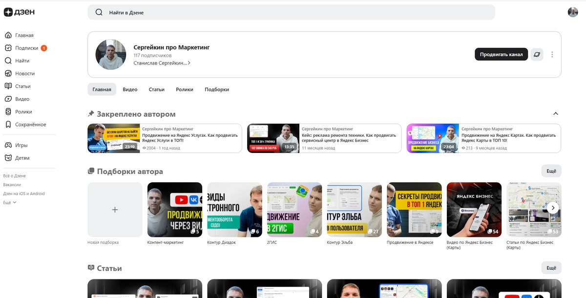This screenshot has height=298, width=586.
Task: Open the channel three-dot menu
Action: point(552,54)
